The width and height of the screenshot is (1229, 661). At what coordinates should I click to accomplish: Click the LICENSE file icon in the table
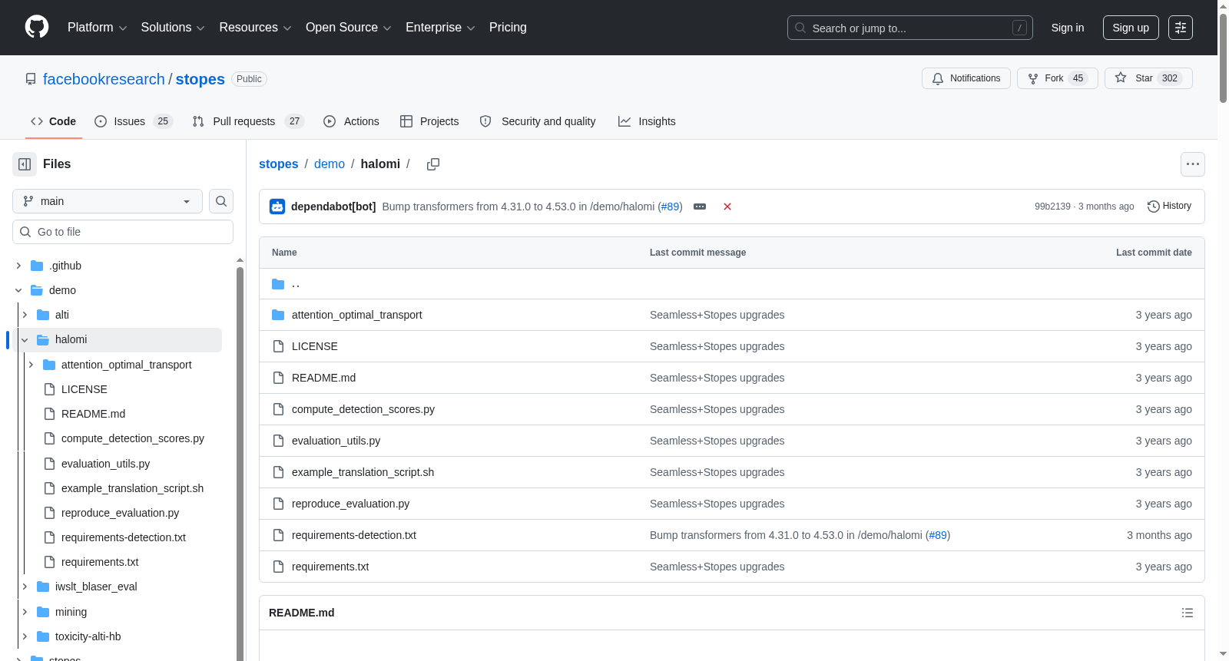tap(278, 346)
